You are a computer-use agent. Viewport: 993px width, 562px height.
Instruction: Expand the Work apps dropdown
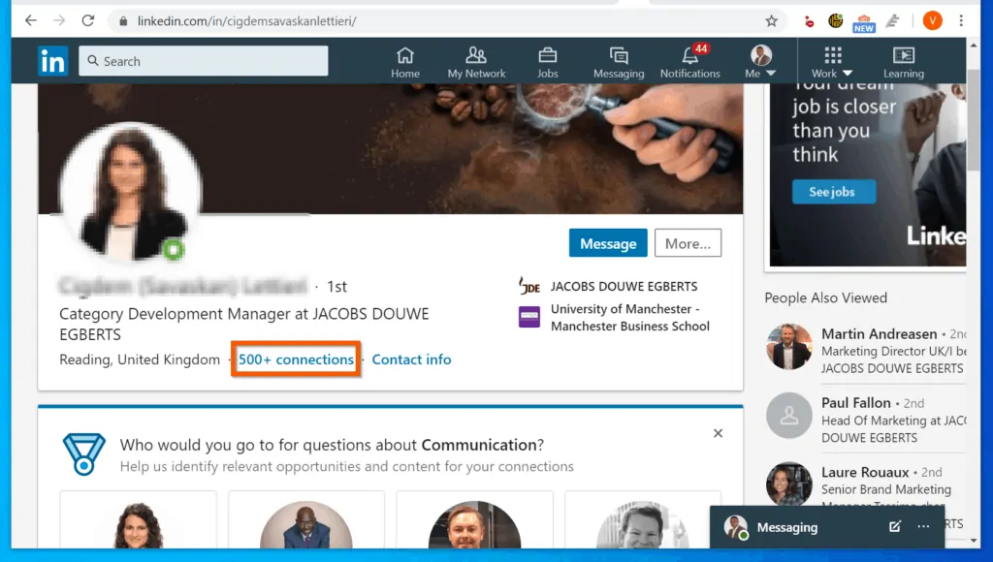[x=832, y=63]
